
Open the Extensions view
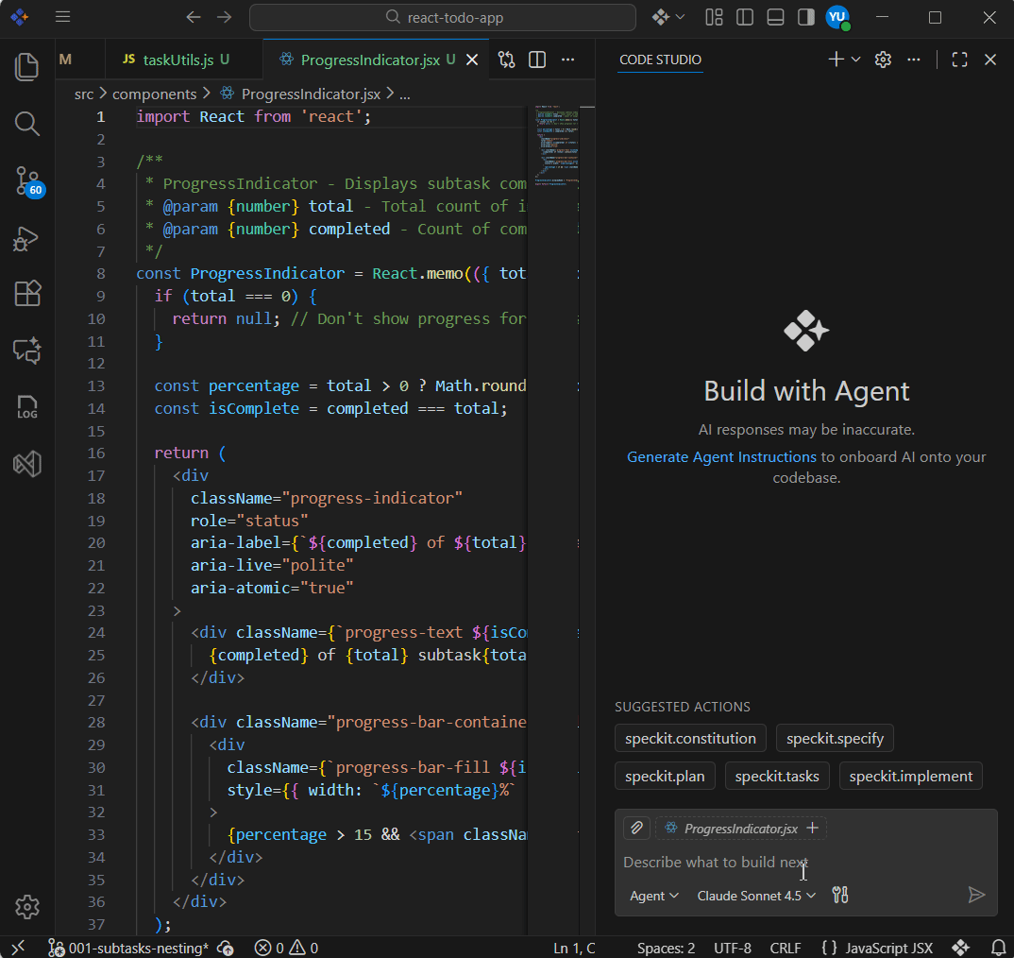click(26, 294)
